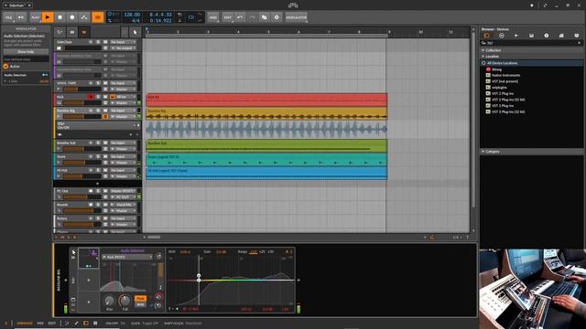Click the 4/4 time signature field

136,20
